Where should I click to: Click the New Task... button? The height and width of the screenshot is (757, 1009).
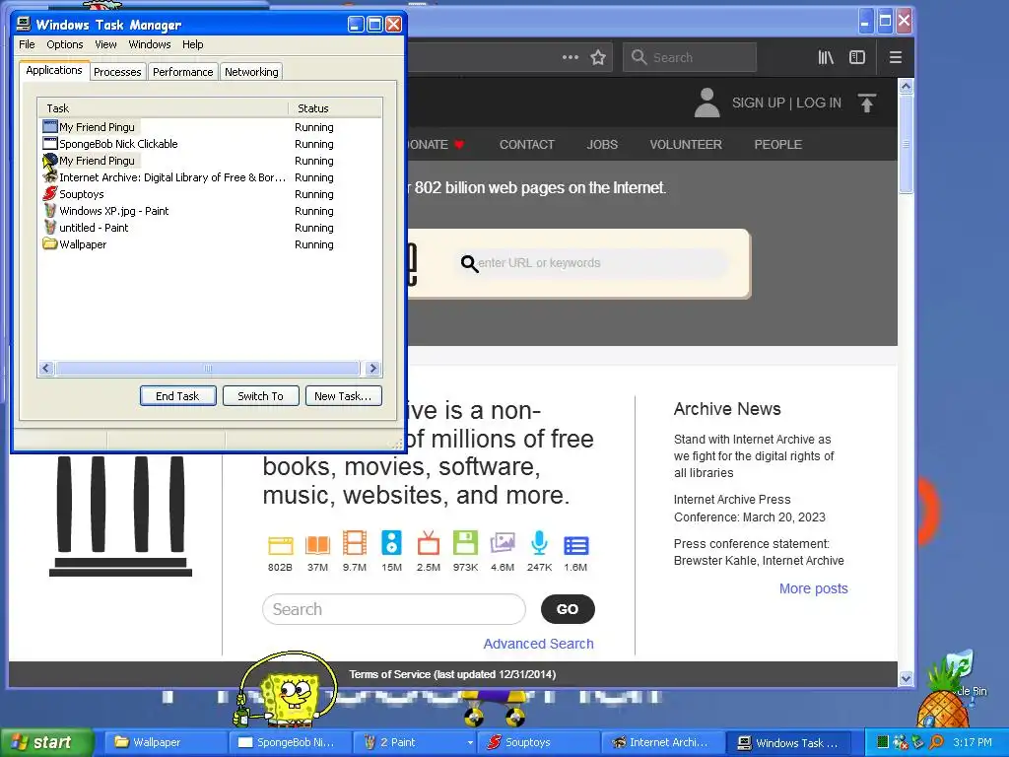pyautogui.click(x=343, y=396)
